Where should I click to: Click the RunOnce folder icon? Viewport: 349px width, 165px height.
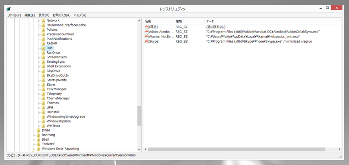(43, 52)
